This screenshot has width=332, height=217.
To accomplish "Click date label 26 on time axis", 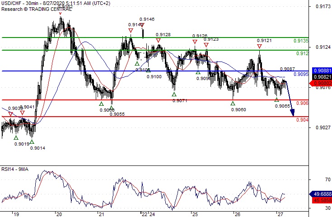I will click(237, 214).
